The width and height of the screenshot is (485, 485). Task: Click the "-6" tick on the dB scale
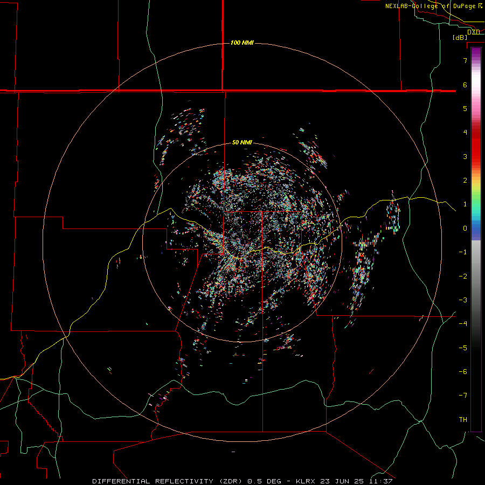point(463,371)
